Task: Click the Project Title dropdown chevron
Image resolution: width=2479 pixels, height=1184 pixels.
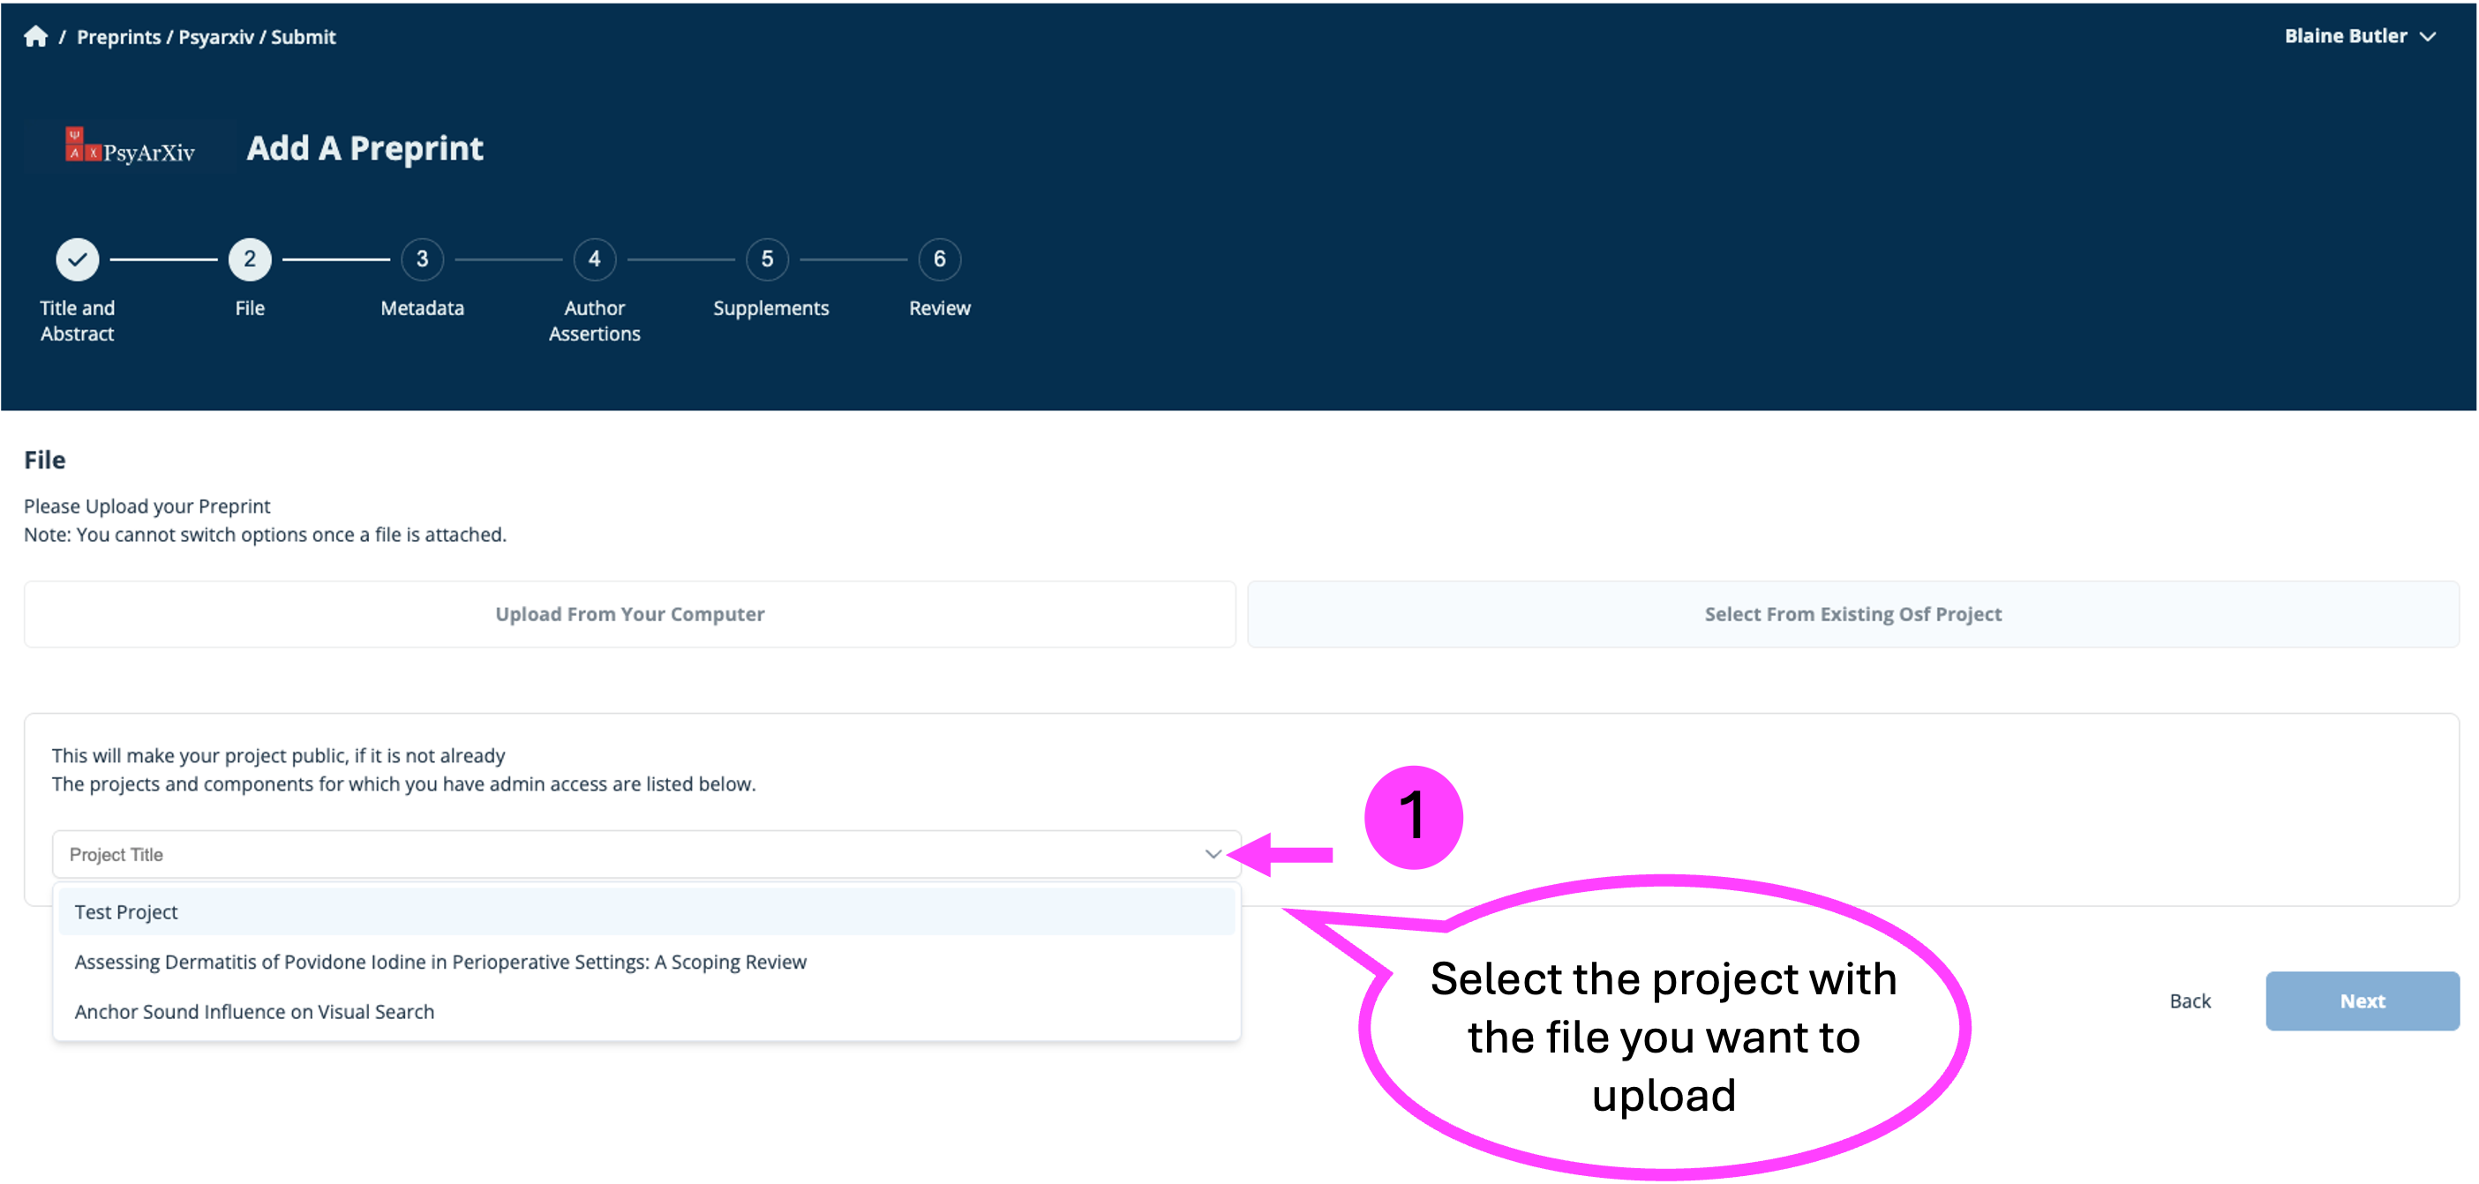Action: (x=1213, y=854)
